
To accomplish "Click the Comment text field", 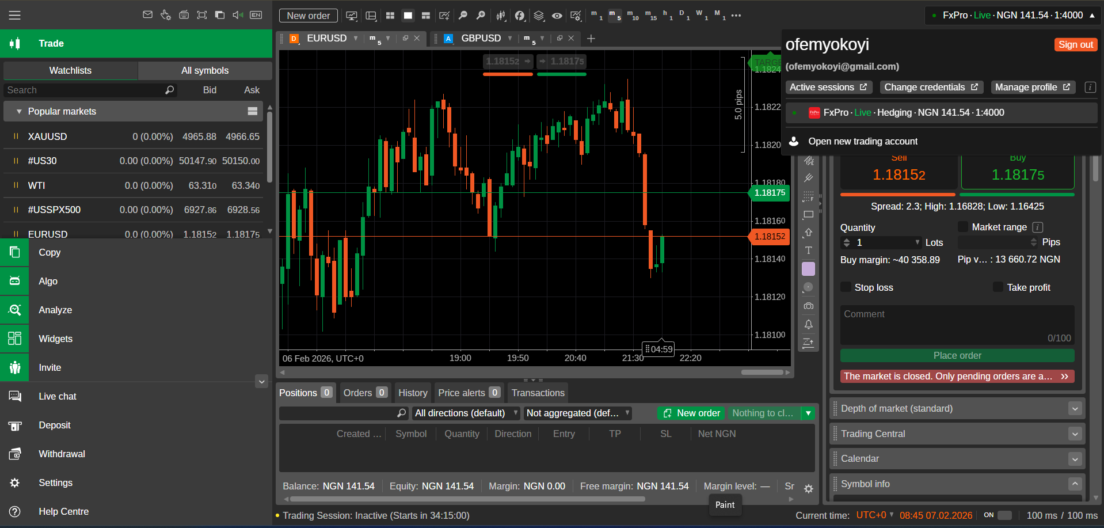I will 957,325.
